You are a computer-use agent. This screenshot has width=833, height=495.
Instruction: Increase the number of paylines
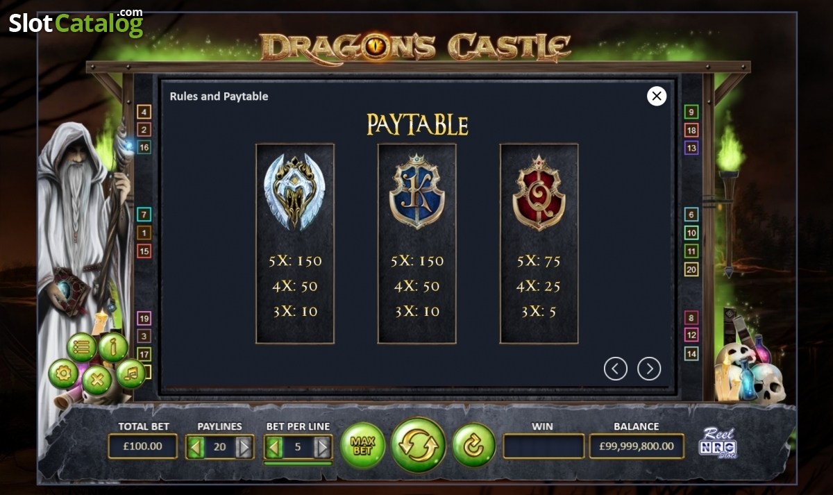coord(244,447)
